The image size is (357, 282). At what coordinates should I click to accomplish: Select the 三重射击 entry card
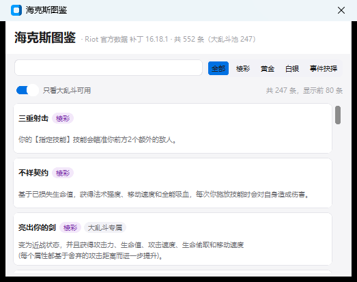click(173, 128)
